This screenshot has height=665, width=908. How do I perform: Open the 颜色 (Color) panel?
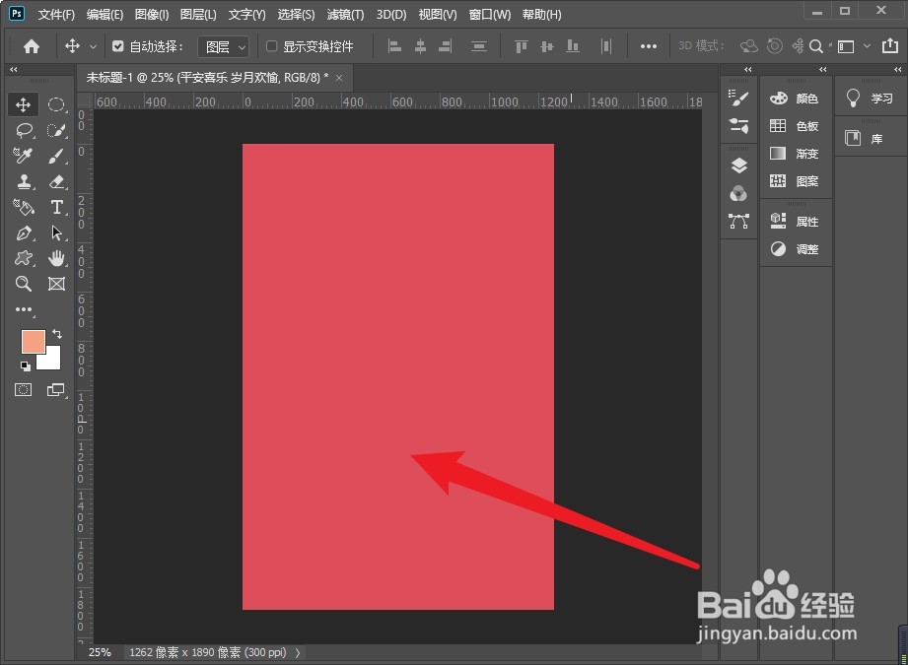pyautogui.click(x=795, y=99)
